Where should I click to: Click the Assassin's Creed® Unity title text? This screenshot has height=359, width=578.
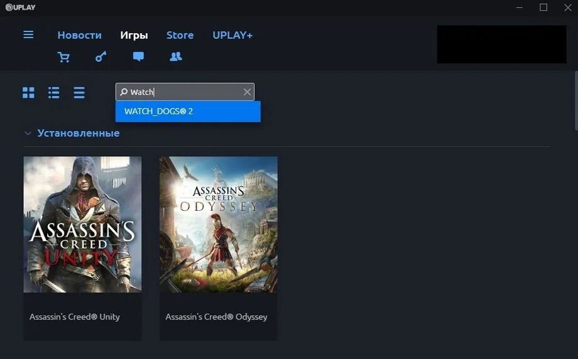(x=75, y=317)
